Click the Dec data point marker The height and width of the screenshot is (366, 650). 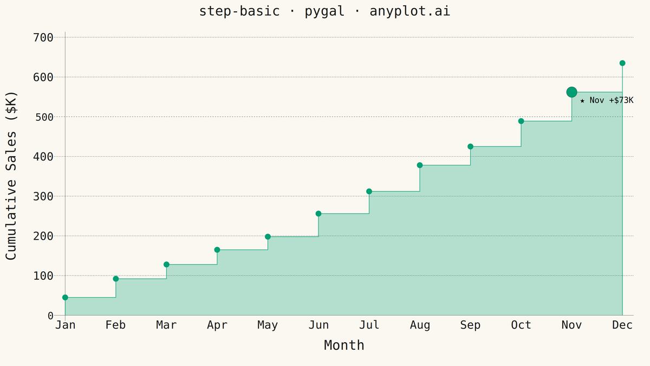[622, 63]
